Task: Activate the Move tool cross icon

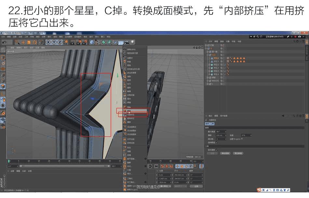Action: pyautogui.click(x=23, y=42)
